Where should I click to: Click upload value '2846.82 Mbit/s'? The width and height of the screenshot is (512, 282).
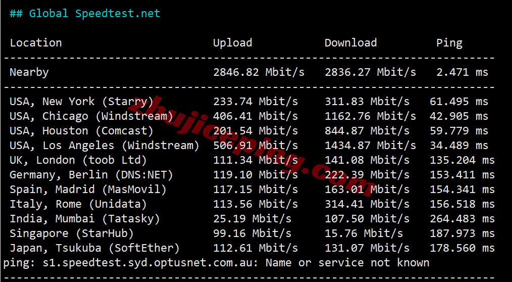[259, 72]
